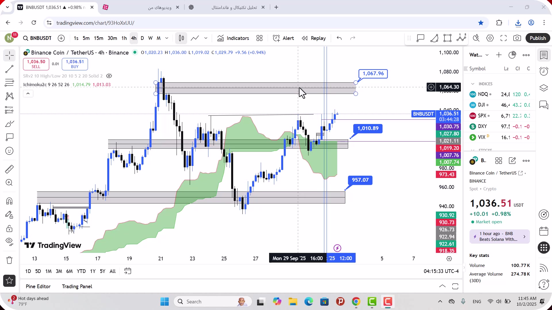This screenshot has height=310, width=552.
Task: Activate the zoom in tool
Action: point(9,183)
